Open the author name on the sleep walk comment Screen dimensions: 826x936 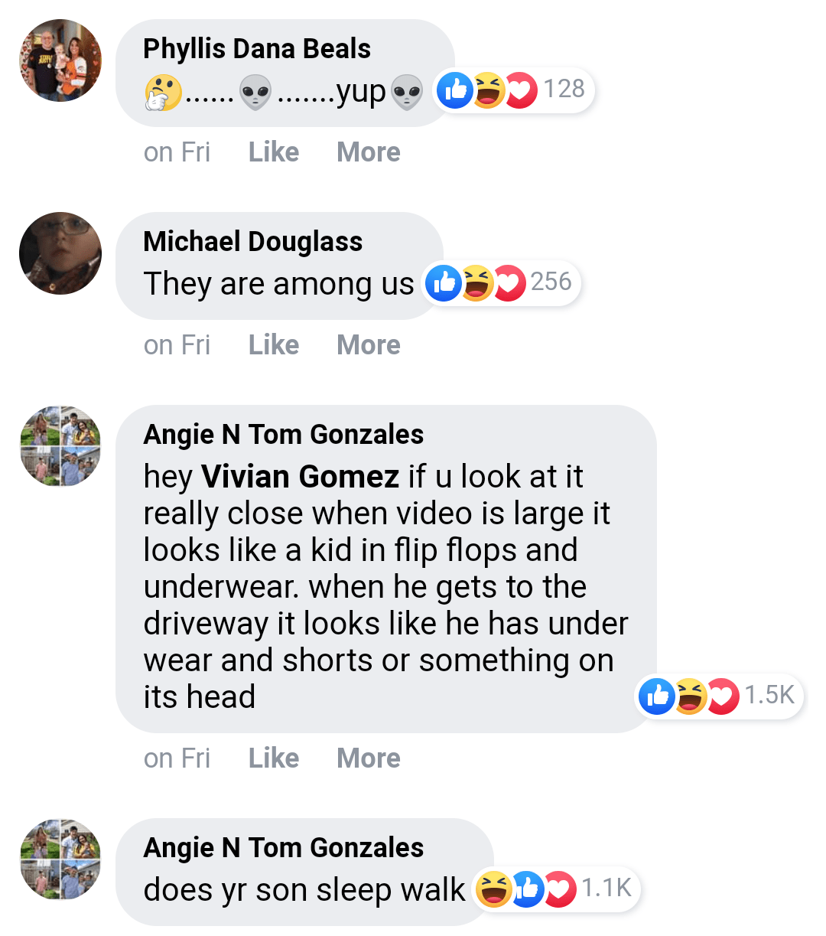(284, 848)
